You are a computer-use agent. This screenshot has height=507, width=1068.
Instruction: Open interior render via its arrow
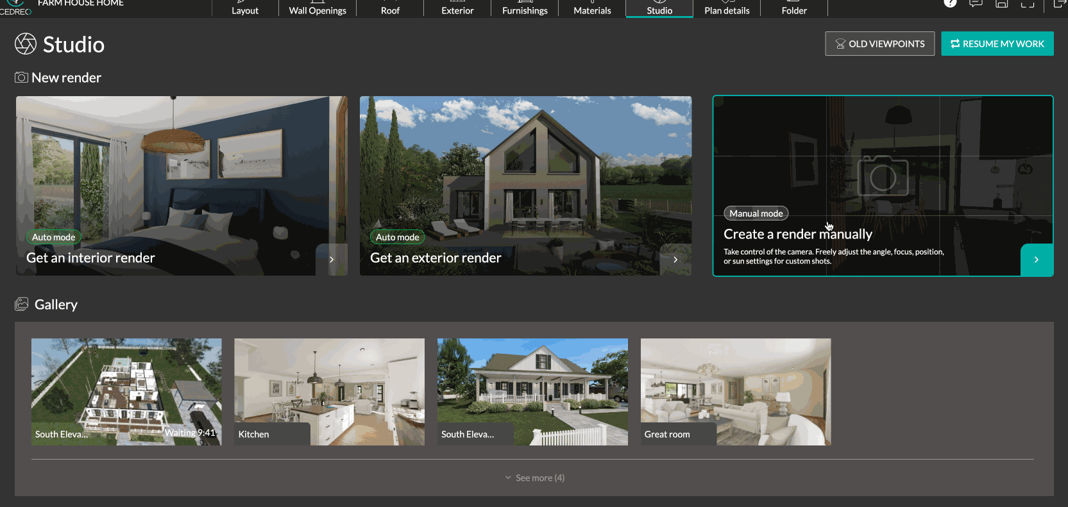coord(332,260)
